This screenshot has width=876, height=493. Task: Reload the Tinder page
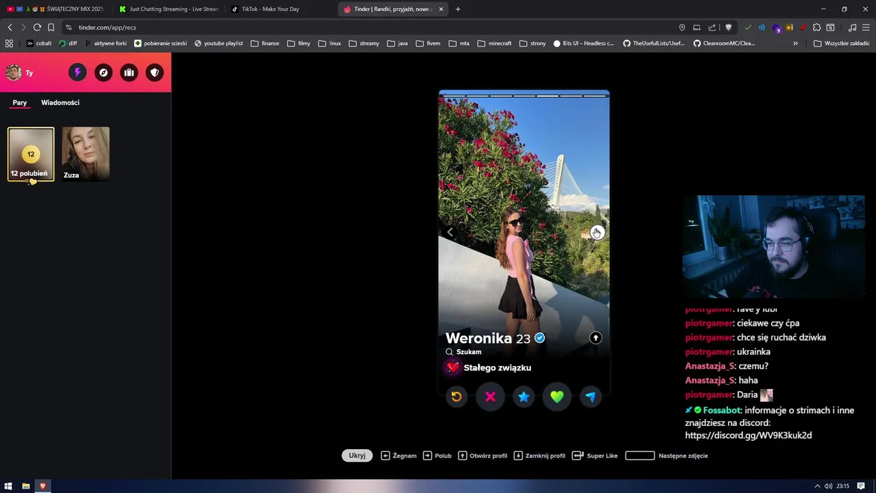(x=37, y=27)
